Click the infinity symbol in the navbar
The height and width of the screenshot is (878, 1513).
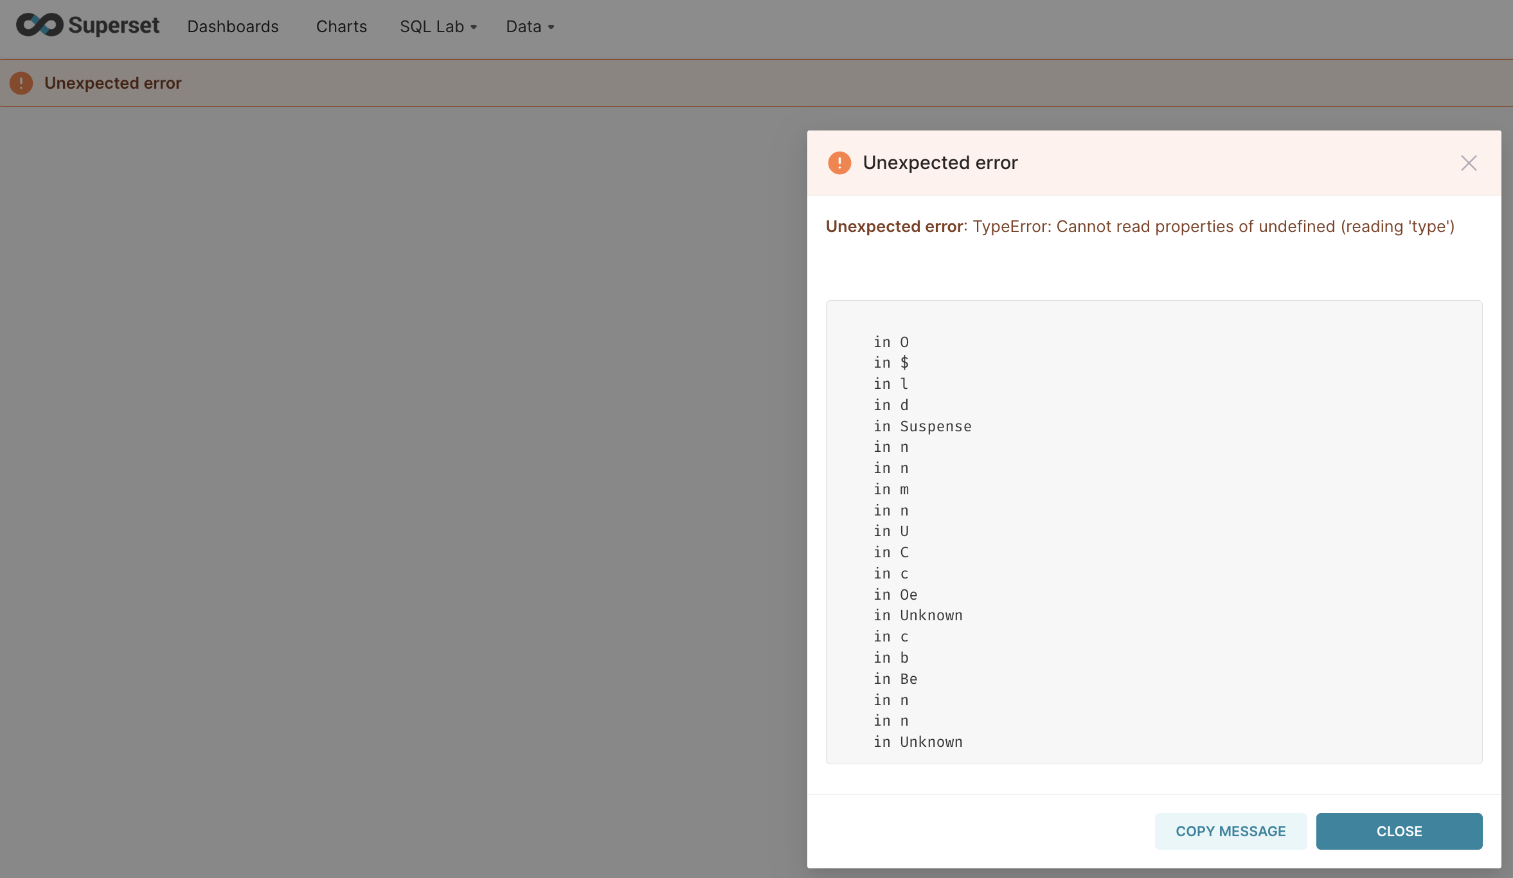40,24
